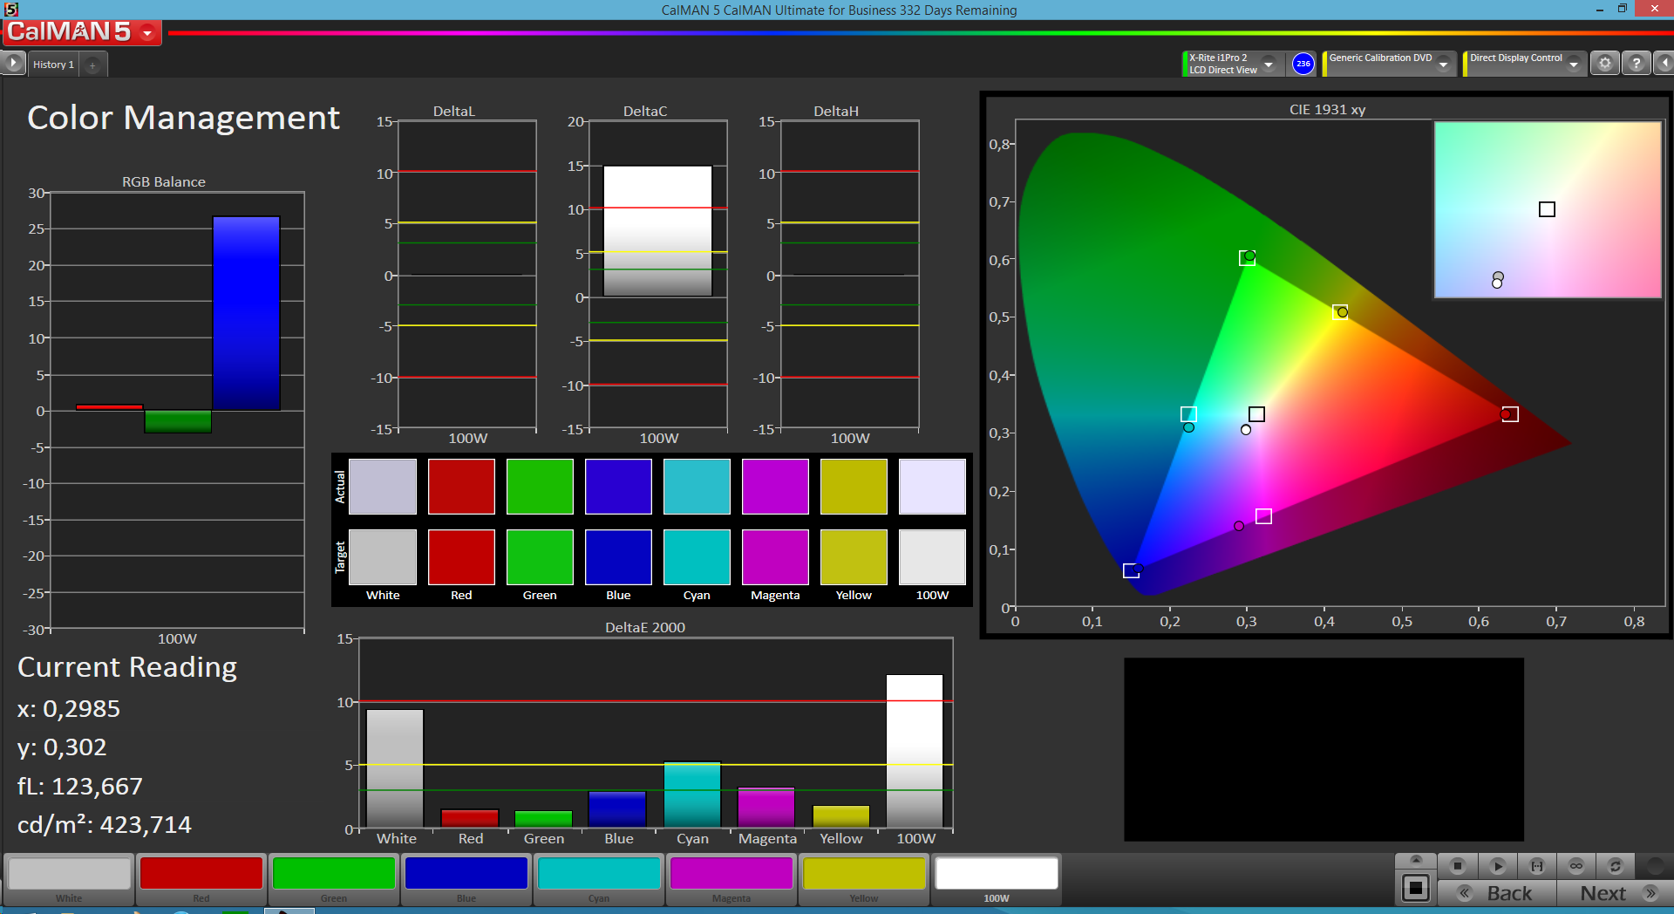
Task: Click the Cyan bar in DeltaE 2000 chart
Action: click(x=692, y=795)
